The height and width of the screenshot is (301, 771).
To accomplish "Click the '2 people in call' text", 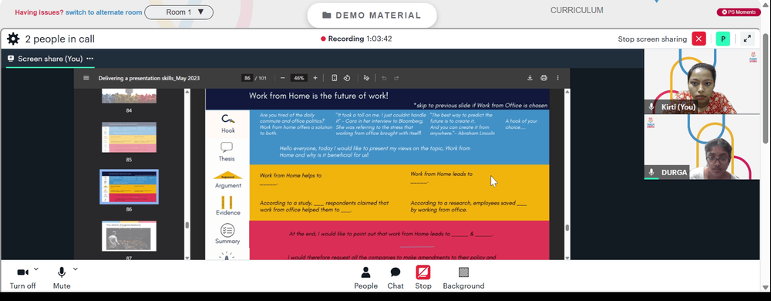I will click(60, 39).
